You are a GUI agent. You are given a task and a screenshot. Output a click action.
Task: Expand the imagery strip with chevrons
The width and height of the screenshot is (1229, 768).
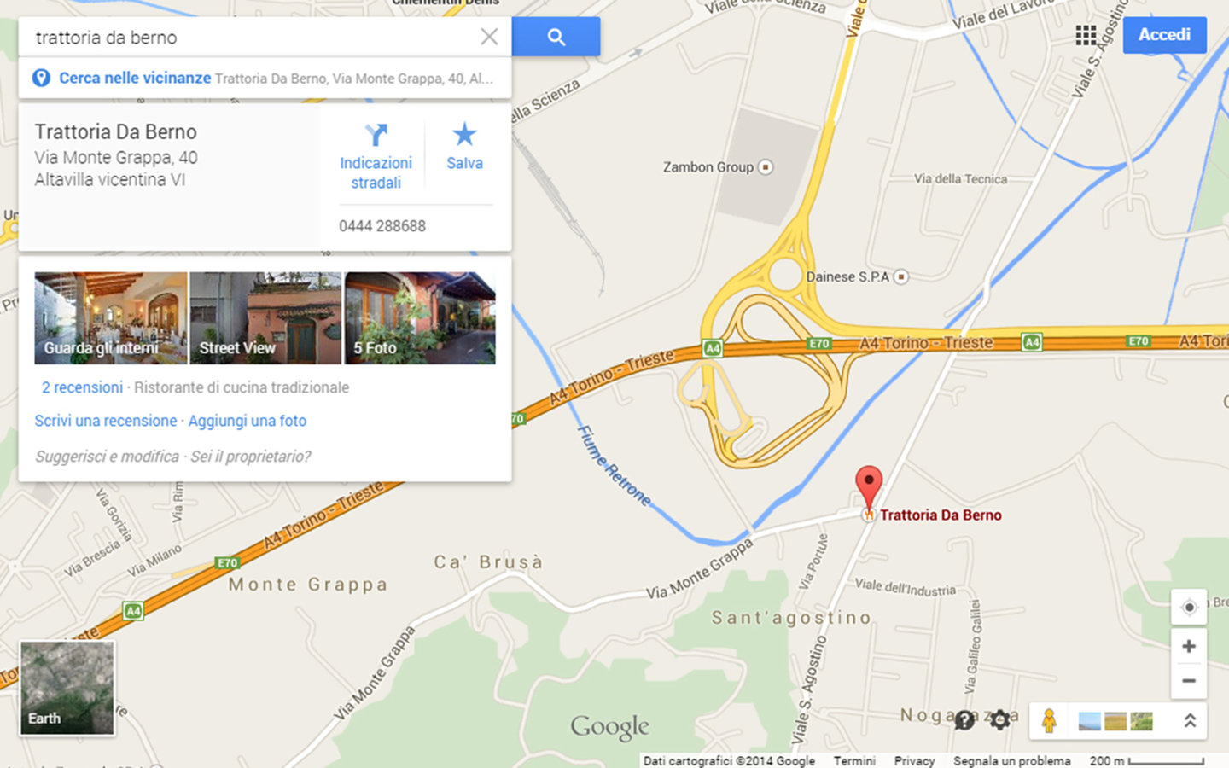click(x=1190, y=721)
